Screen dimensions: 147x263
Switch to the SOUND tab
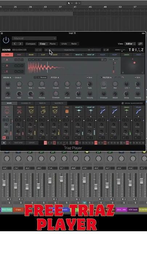[6, 50]
